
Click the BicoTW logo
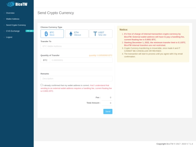click(17, 4)
